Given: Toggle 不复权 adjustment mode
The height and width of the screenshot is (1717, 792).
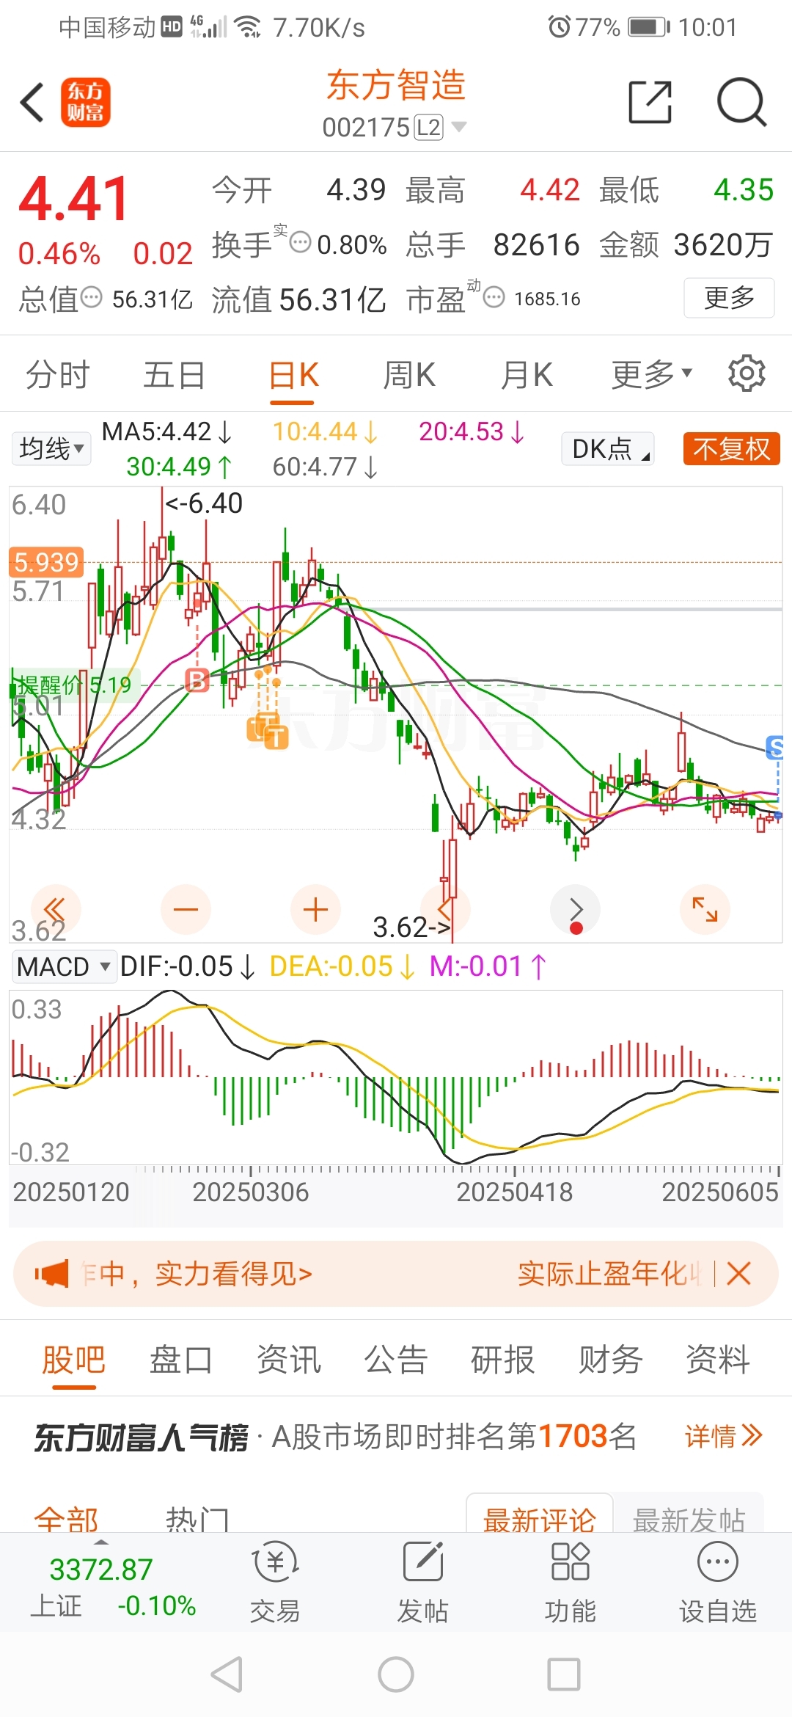Looking at the screenshot, I should coord(731,448).
